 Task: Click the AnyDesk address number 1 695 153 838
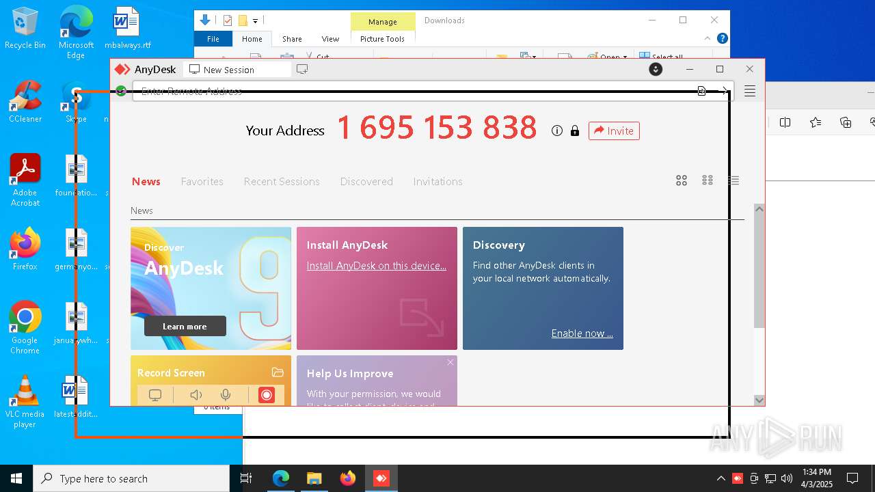[x=437, y=128]
